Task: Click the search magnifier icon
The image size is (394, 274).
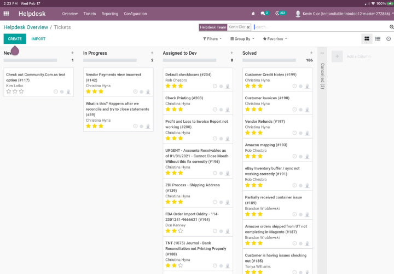Action: pyautogui.click(x=391, y=27)
